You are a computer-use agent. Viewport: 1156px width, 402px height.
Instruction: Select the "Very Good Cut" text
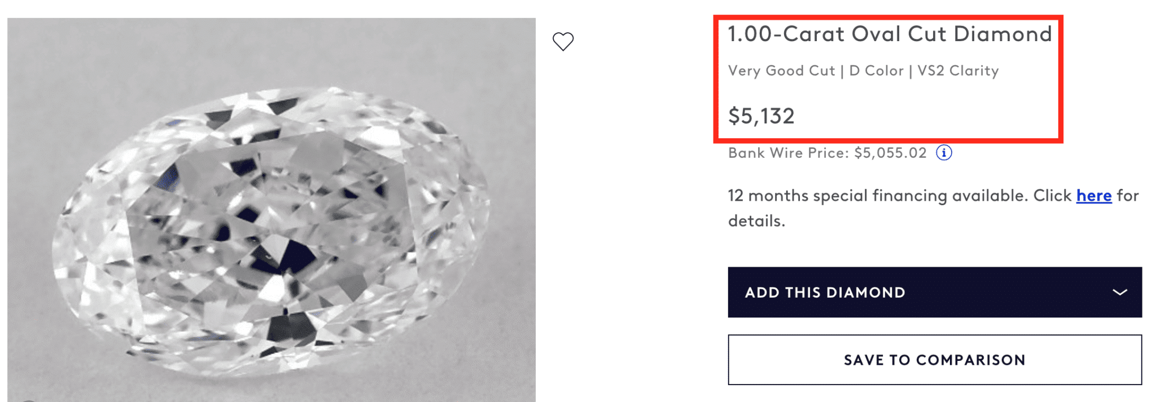click(x=781, y=70)
